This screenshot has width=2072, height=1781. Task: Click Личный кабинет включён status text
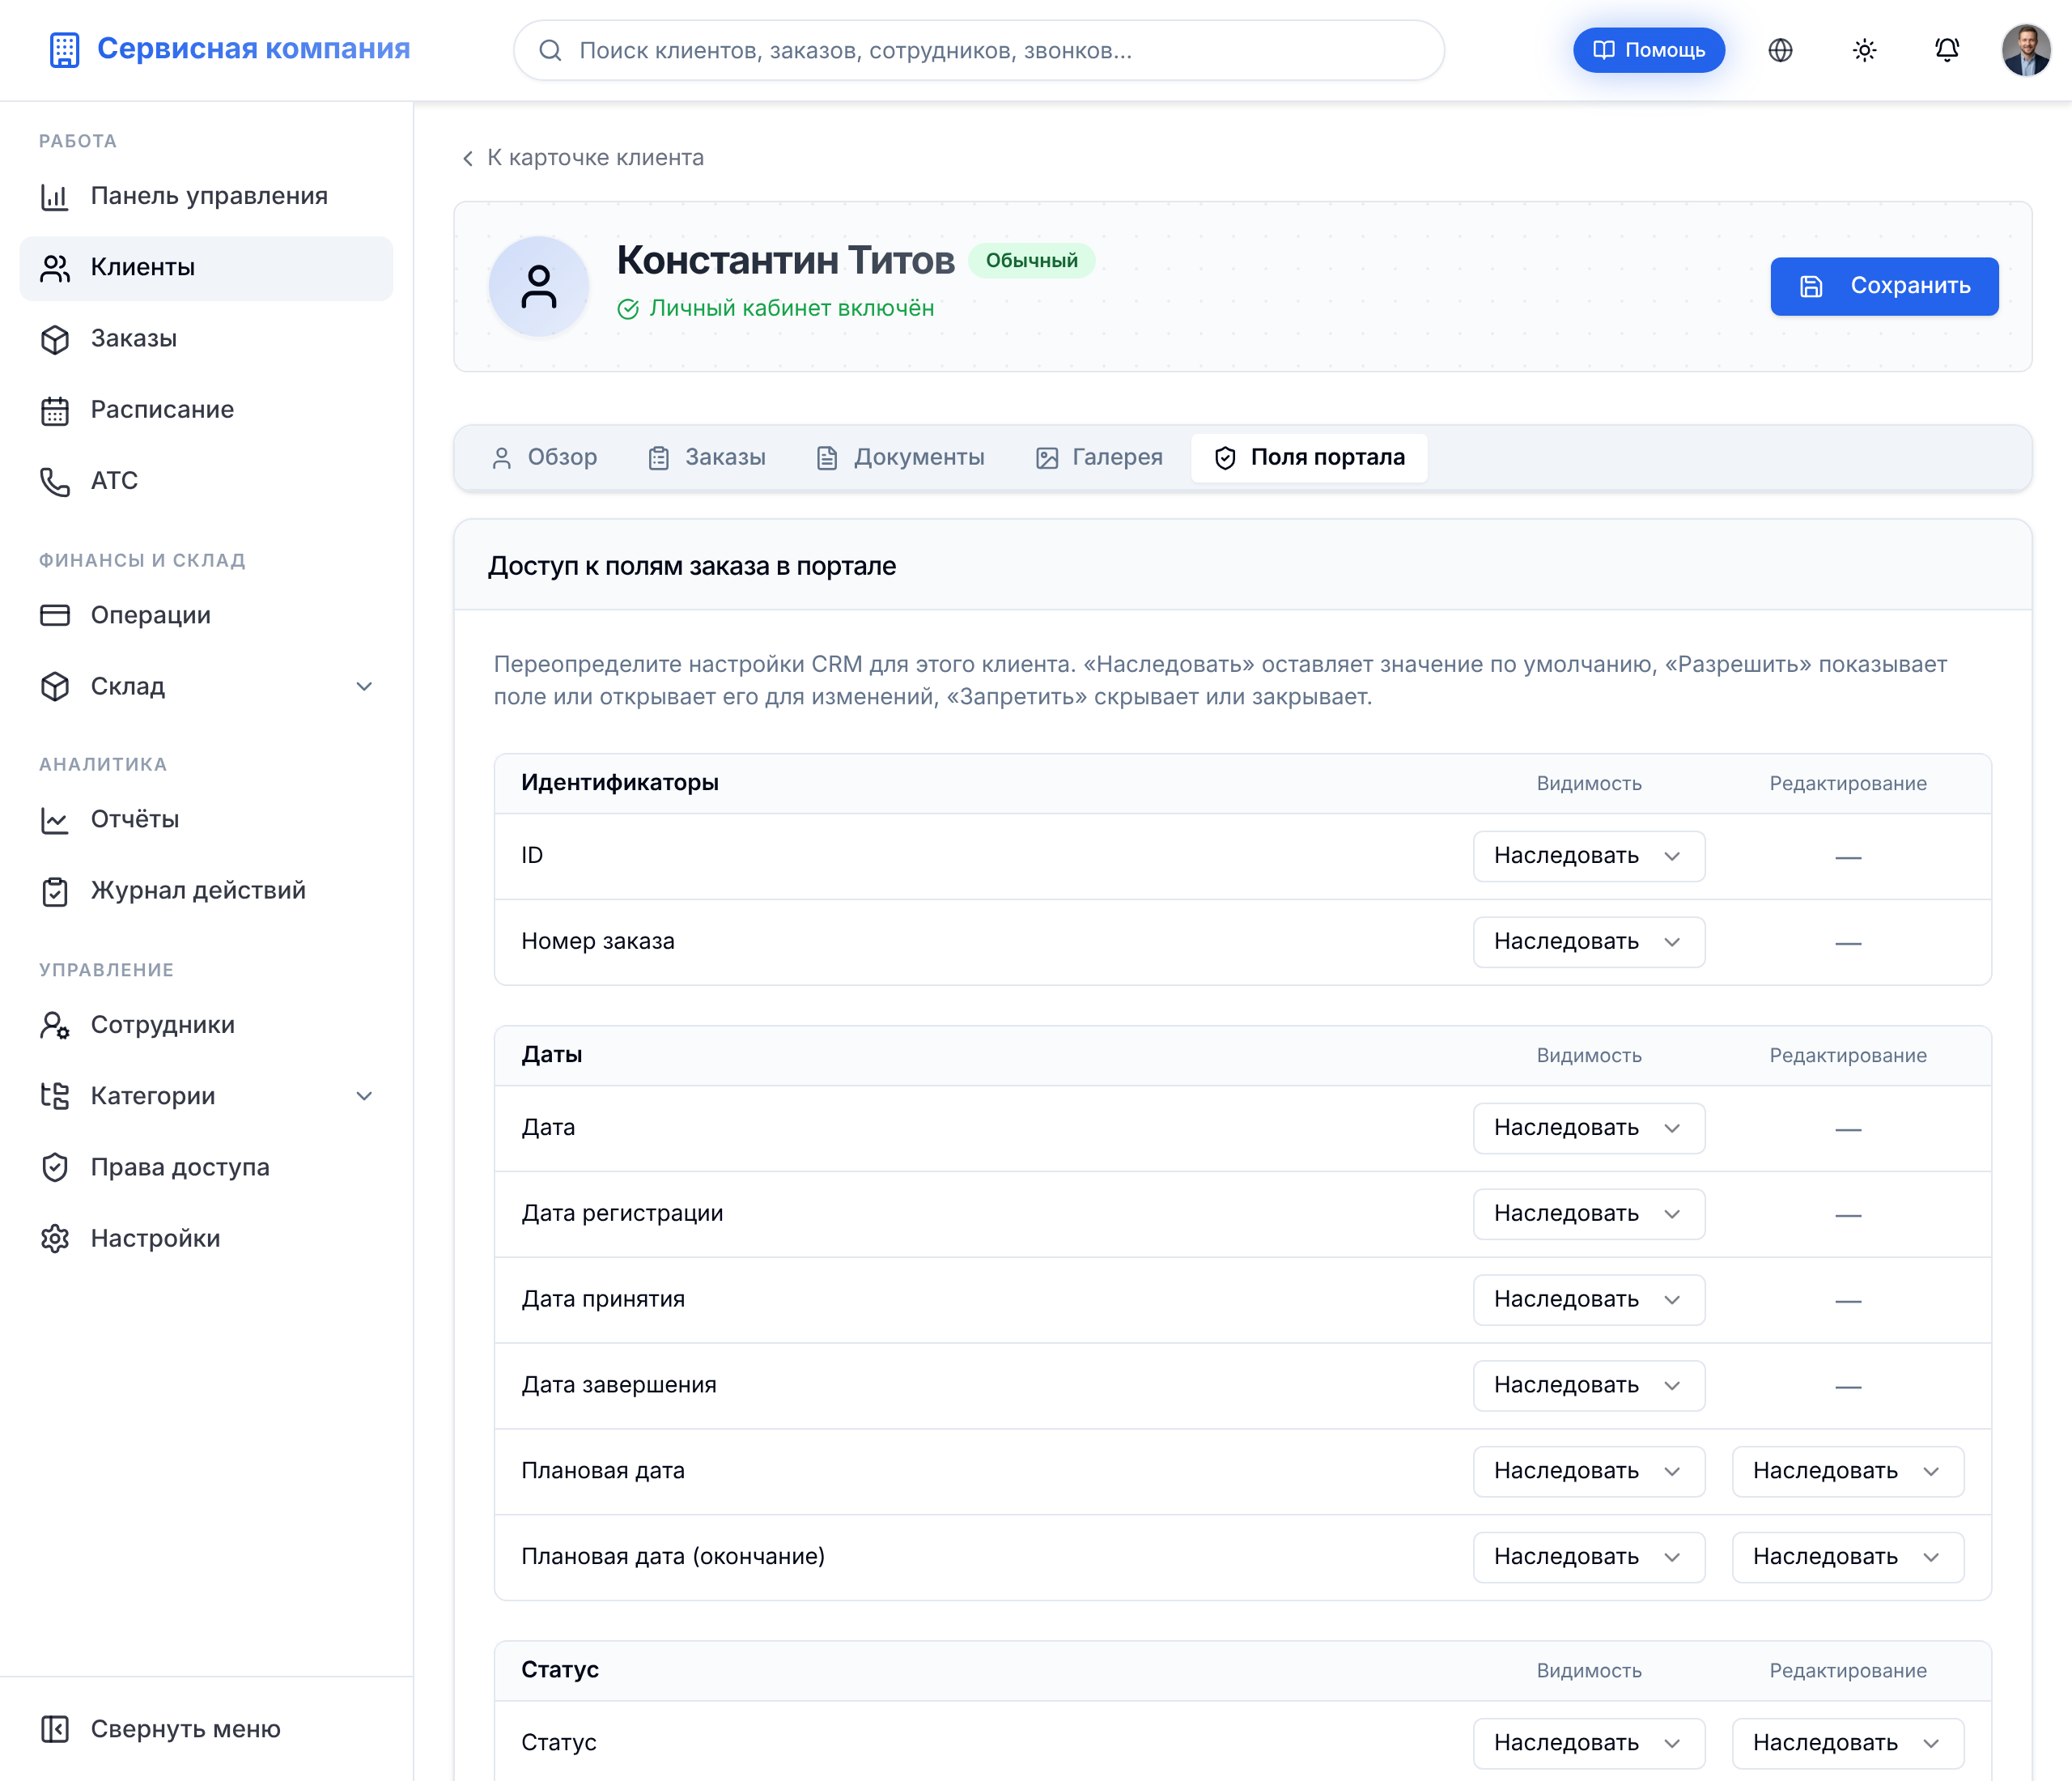pos(791,309)
